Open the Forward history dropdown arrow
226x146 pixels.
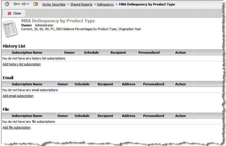(27, 4)
